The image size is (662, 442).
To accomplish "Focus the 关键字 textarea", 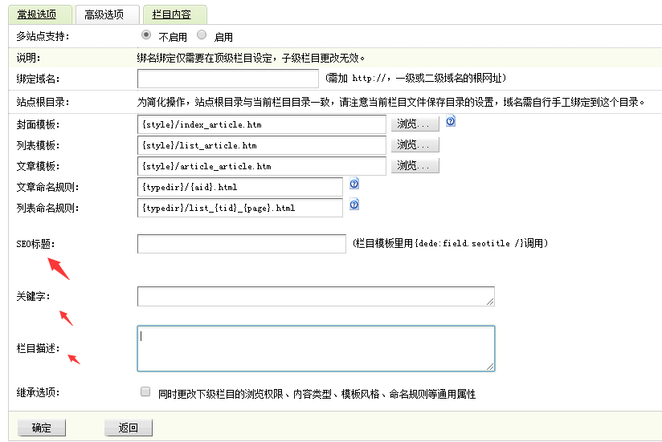I will click(x=317, y=297).
